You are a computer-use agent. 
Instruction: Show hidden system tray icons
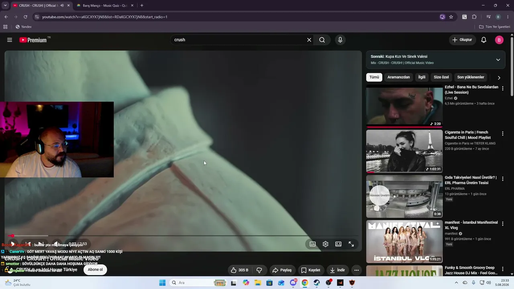pos(456,283)
